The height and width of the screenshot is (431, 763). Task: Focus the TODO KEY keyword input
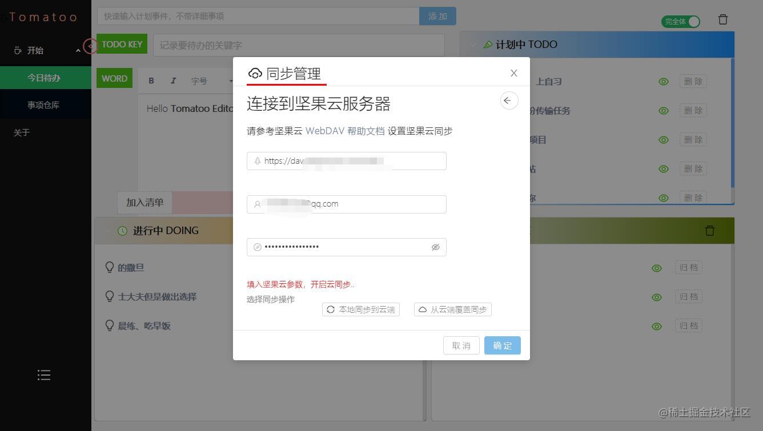tap(299, 45)
